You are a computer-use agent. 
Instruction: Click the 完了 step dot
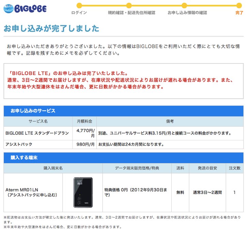(239, 5)
